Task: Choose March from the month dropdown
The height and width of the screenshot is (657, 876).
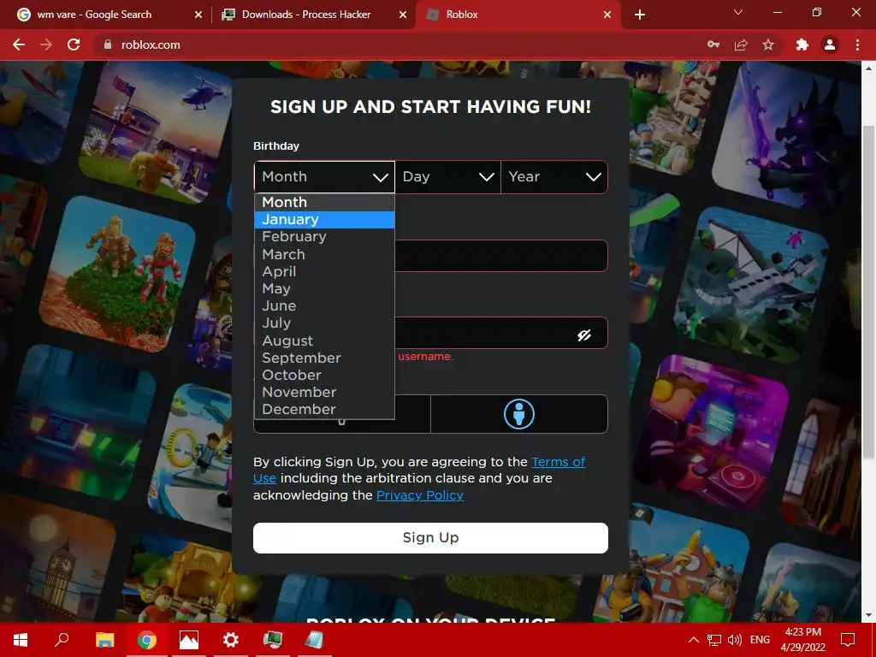Action: point(324,254)
